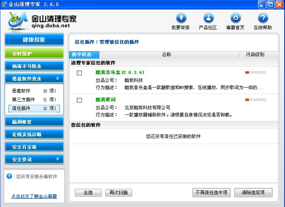
Task: Sort by 名称 column header
Action: [169, 55]
